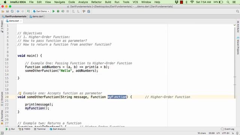Open the Event Log
240x135 pixels.
click(228, 129)
